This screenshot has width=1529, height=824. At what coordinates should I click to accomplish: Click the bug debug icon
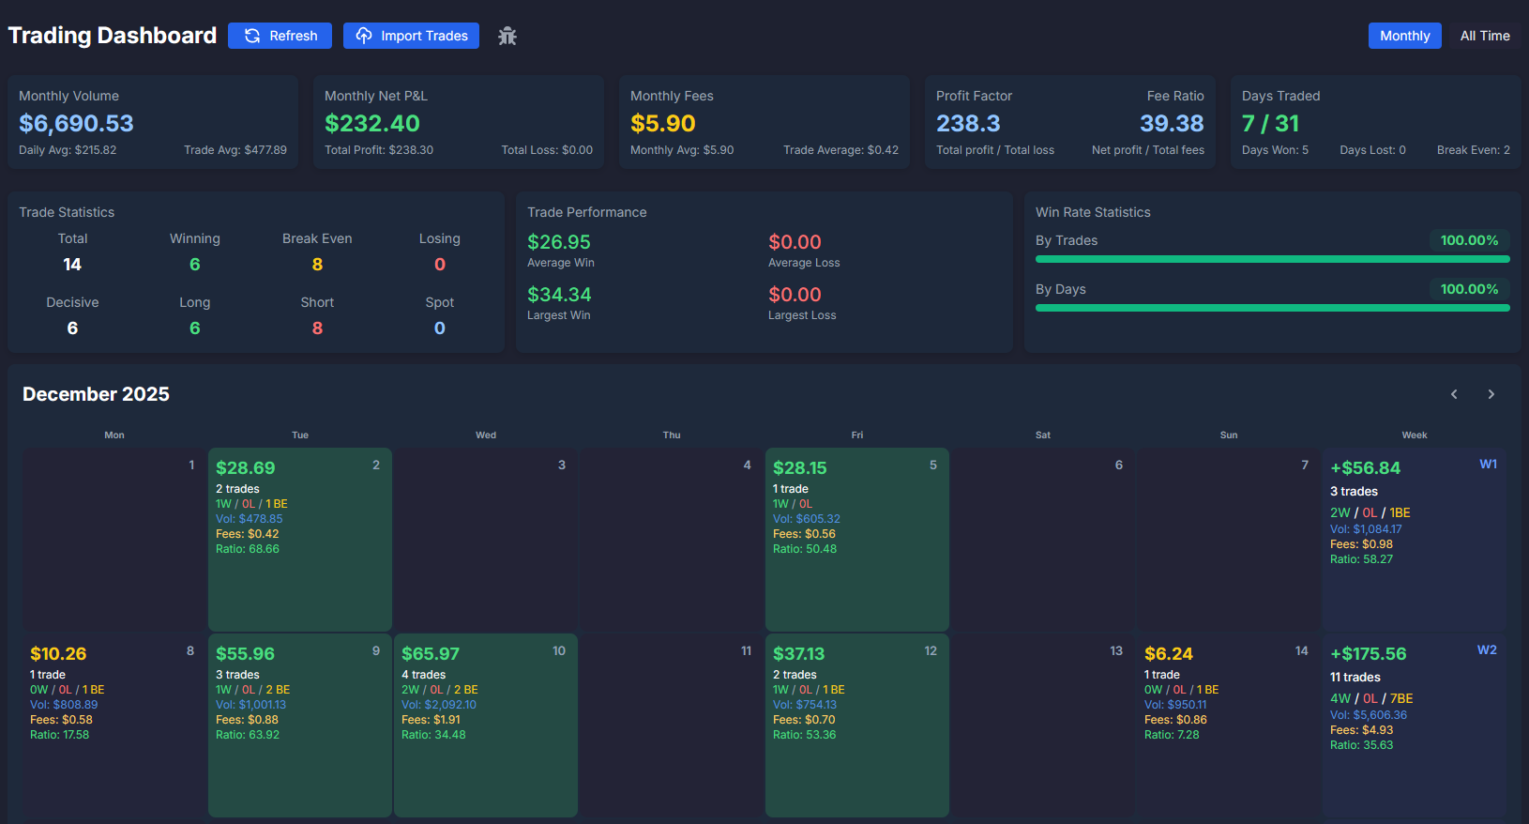click(507, 36)
